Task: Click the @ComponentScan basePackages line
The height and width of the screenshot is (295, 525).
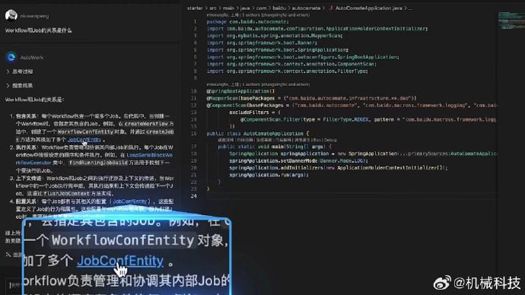Action: tap(352, 106)
